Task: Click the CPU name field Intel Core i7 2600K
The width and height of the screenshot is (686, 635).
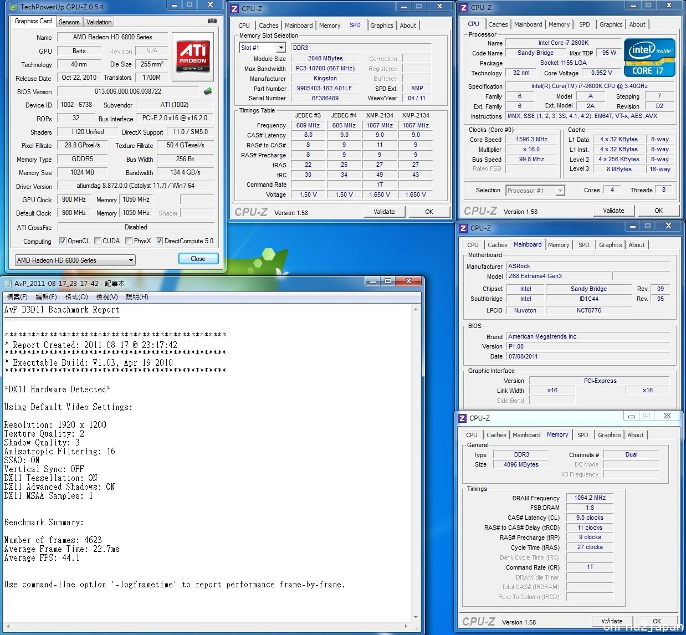Action: tap(564, 43)
